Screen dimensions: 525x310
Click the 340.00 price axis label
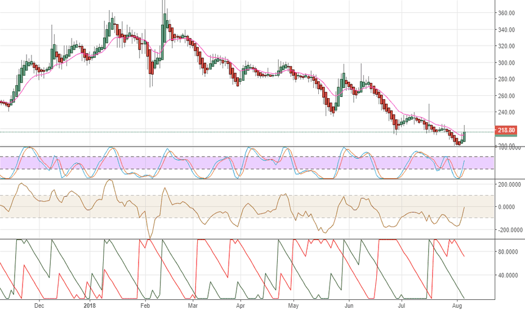(506, 29)
